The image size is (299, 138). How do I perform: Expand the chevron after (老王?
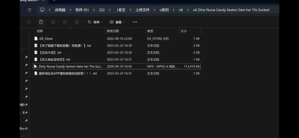point(130,10)
